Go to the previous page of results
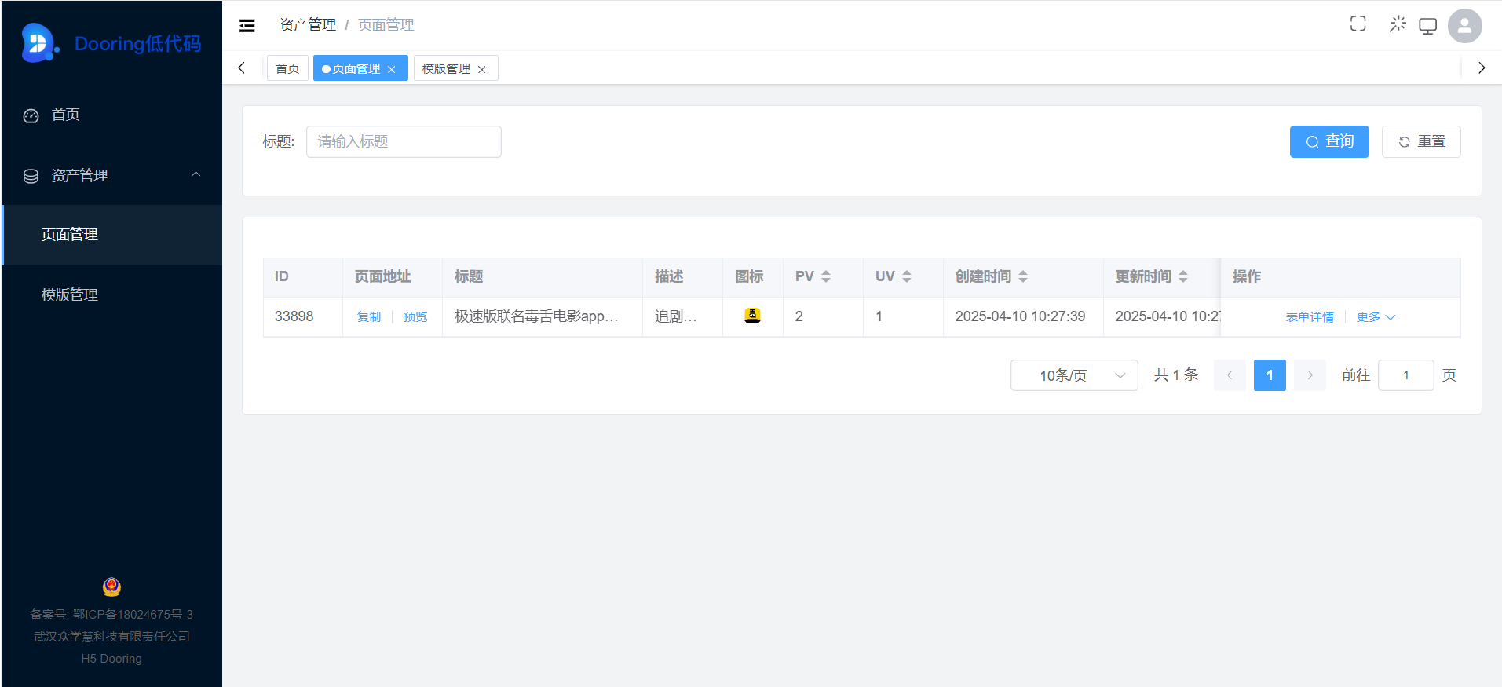This screenshot has height=687, width=1502. pos(1230,375)
